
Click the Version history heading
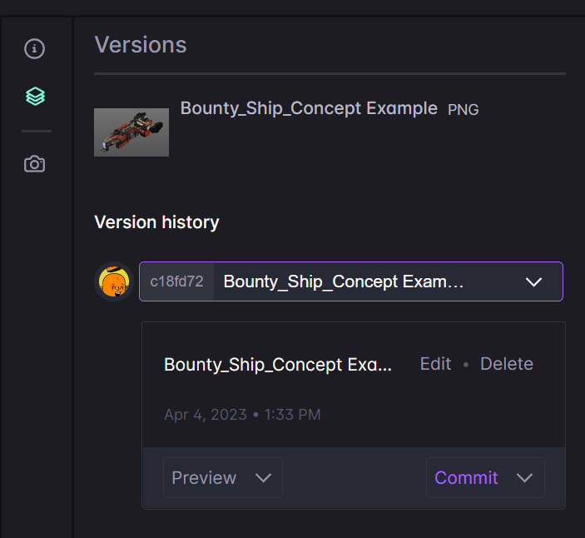click(156, 222)
